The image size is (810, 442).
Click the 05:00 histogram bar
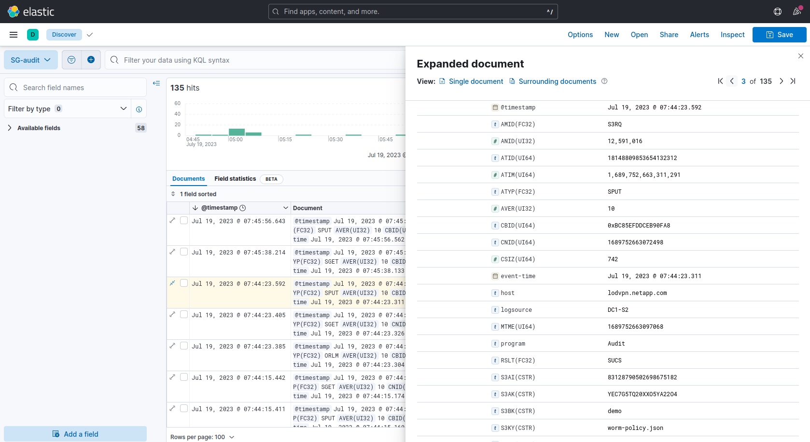click(x=237, y=132)
